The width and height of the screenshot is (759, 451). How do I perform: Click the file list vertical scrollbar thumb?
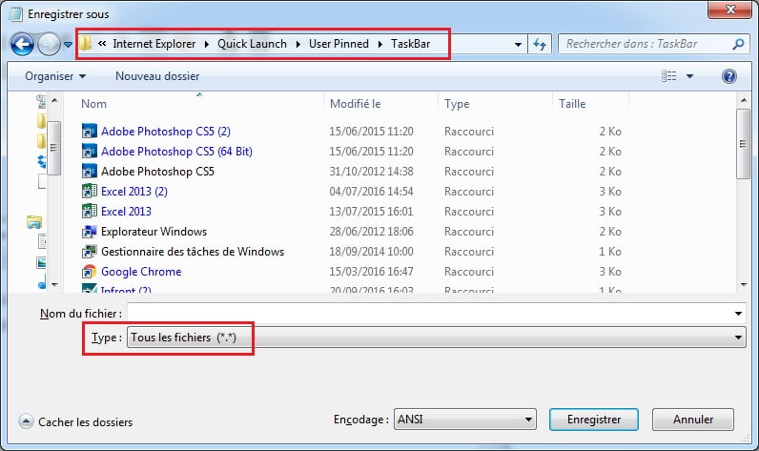743,144
